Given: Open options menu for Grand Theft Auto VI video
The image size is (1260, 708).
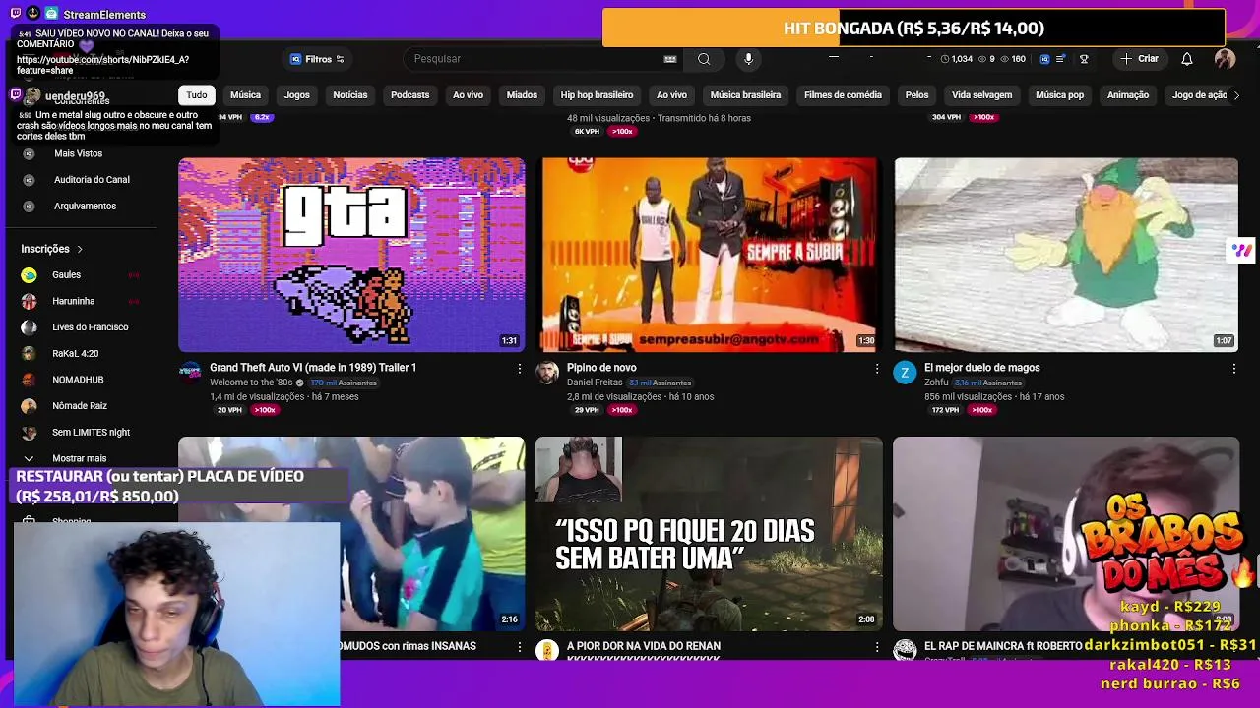Looking at the screenshot, I should (x=519, y=369).
